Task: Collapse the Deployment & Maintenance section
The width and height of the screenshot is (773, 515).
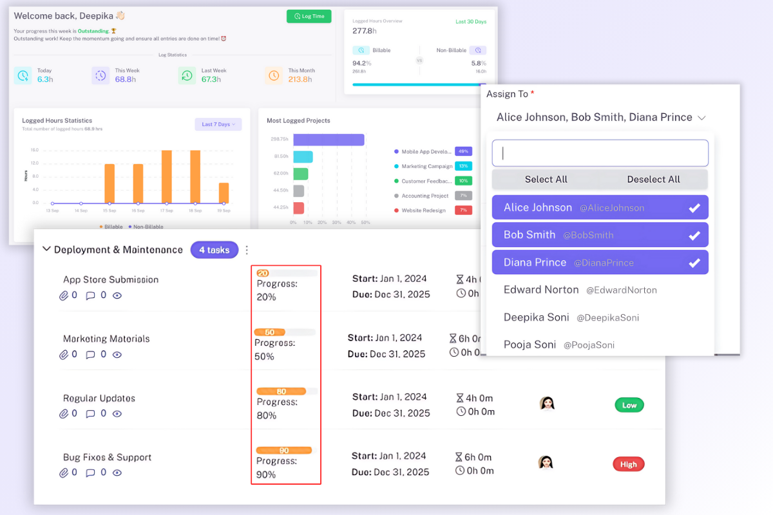Action: 46,249
